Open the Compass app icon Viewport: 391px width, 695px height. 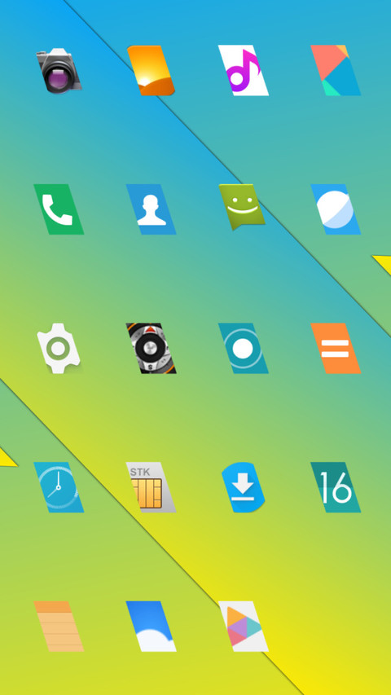pos(152,349)
